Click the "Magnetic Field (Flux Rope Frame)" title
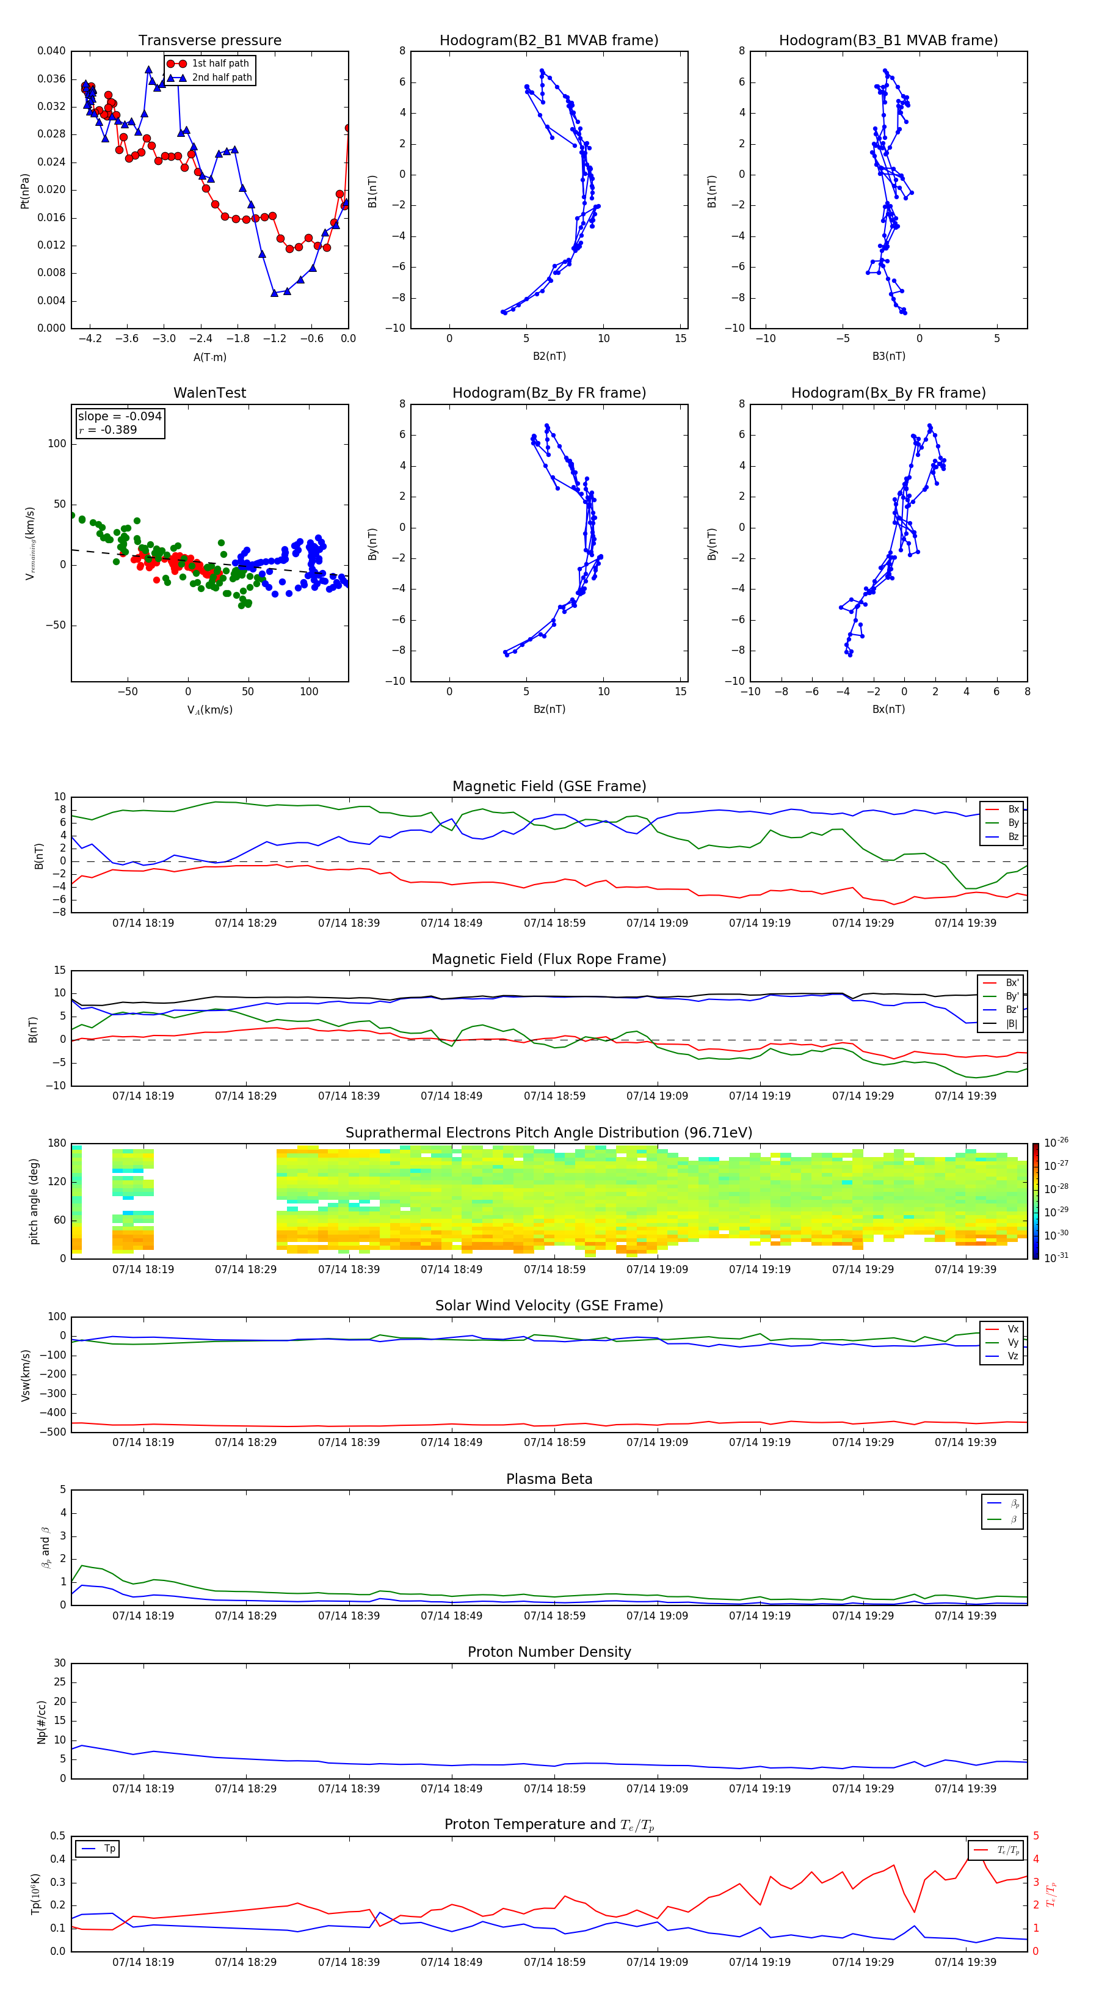 pyautogui.click(x=549, y=960)
